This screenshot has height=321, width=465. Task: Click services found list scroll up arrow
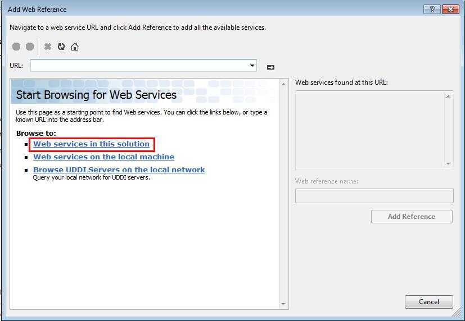click(x=448, y=97)
